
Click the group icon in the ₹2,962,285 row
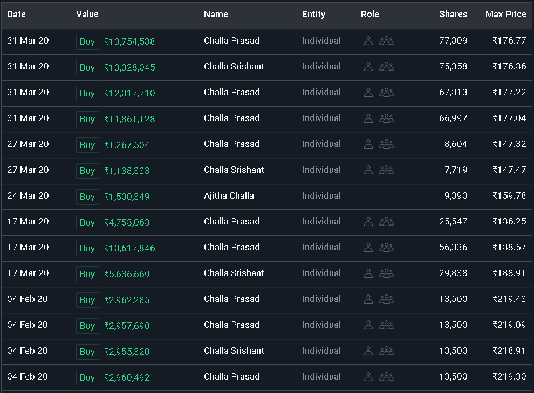tap(387, 299)
